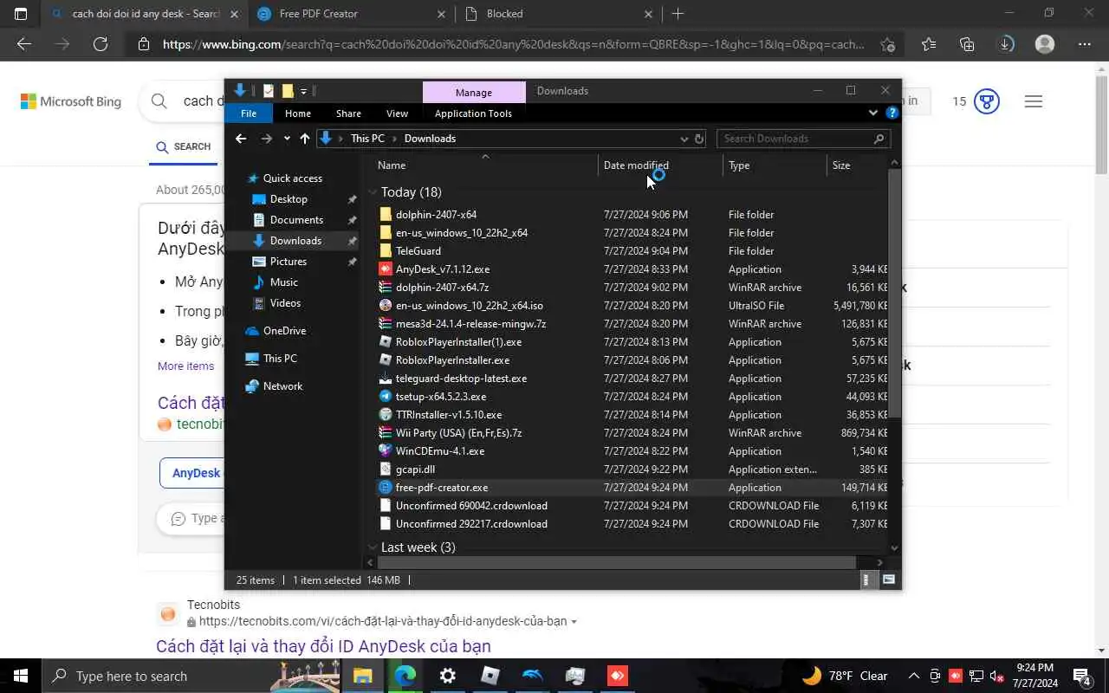1109x693 pixels.
Task: Open the View ribbon tab
Action: coord(397,113)
